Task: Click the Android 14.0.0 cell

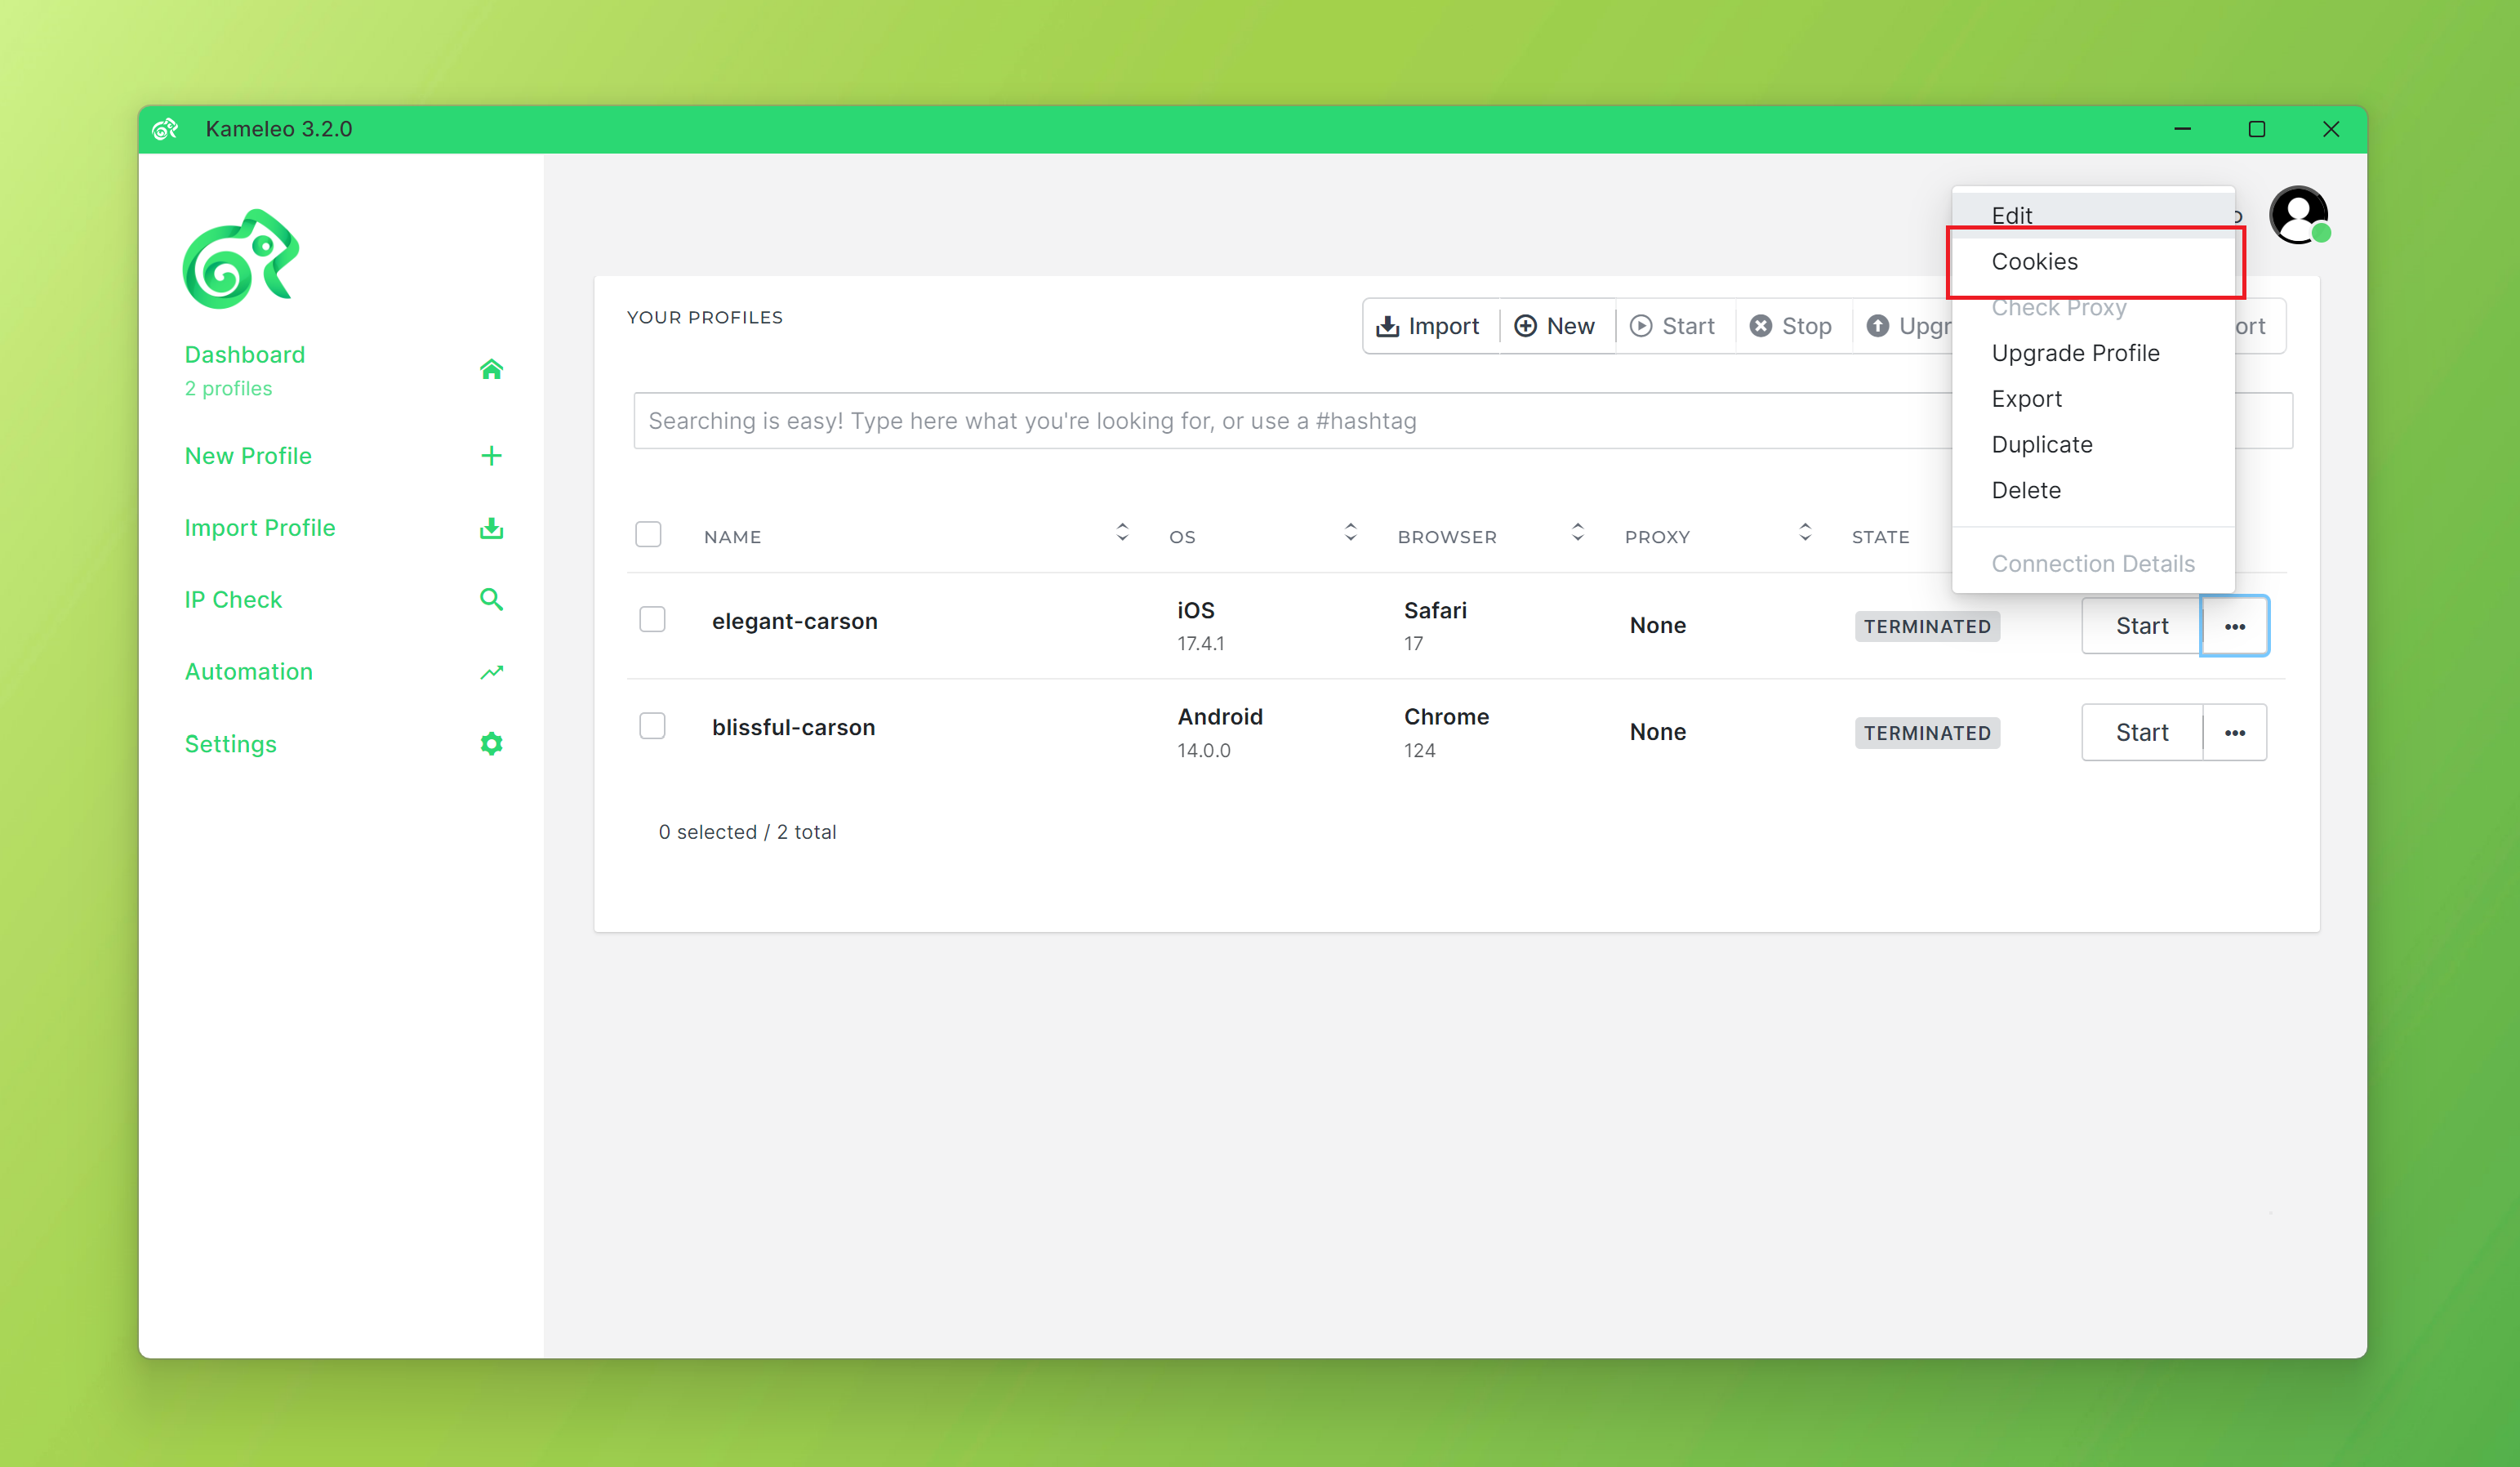Action: coord(1220,732)
